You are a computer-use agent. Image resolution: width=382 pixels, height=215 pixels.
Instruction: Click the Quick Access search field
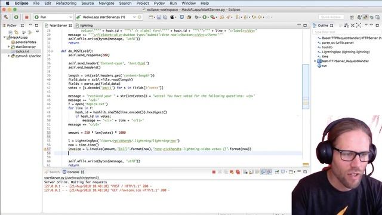[x=331, y=17]
